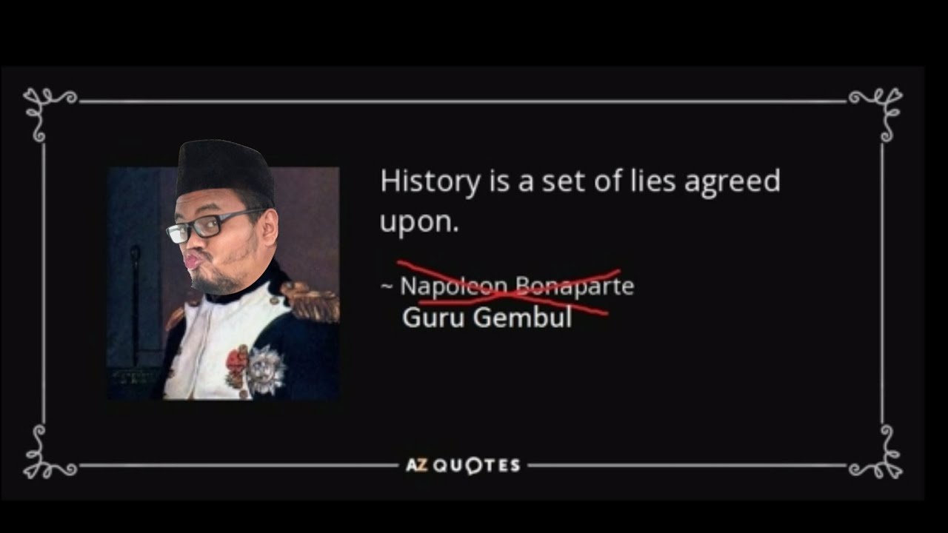Click the quote line 'History is a set of lies agreed'
Viewport: 948px width, 533px height.
580,182
